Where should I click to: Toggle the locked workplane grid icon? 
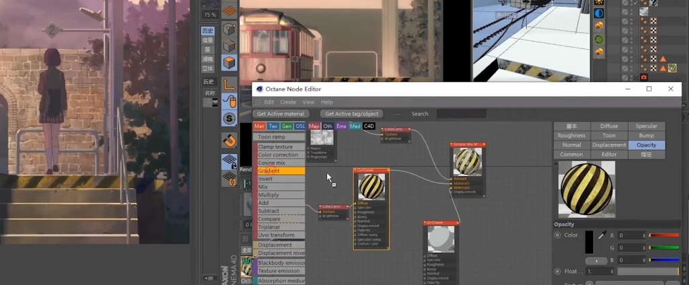229,161
